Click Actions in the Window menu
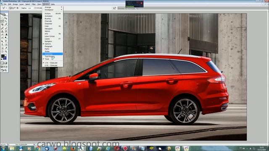The image size is (269, 151). click(x=53, y=13)
